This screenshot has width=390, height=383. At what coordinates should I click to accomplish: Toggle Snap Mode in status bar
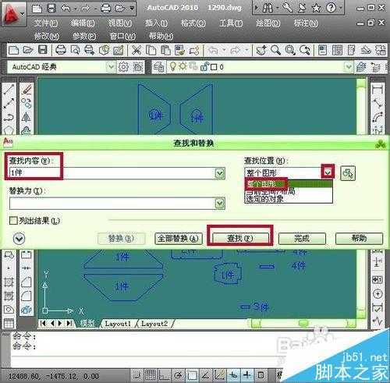pos(136,375)
